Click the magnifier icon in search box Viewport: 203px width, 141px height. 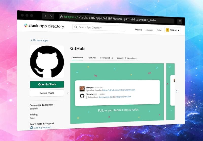pos(76,27)
